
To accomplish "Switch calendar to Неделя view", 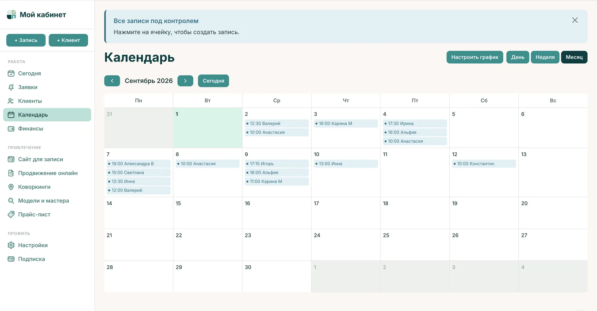I will [545, 57].
